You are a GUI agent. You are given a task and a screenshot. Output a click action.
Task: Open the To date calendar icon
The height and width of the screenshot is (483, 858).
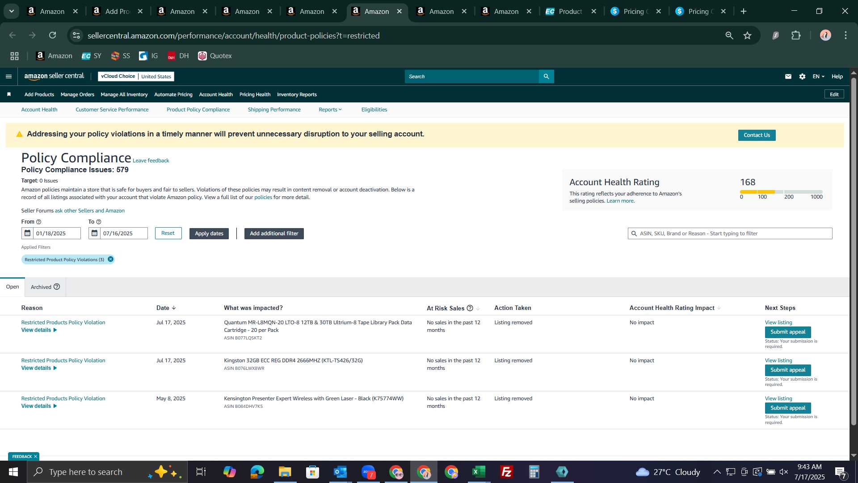(94, 233)
